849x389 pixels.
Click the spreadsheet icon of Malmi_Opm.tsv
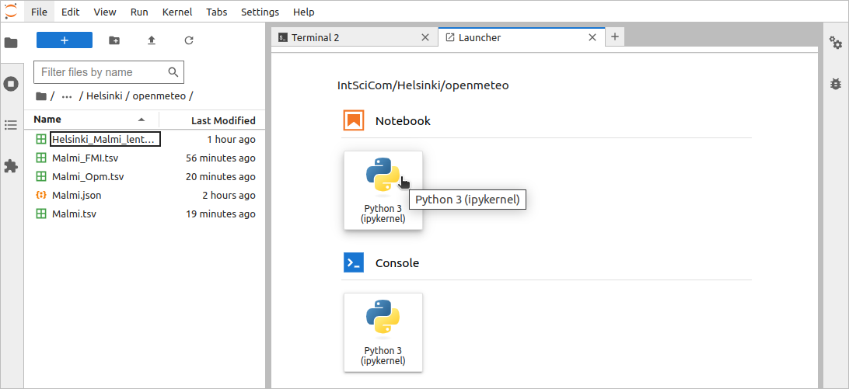click(x=40, y=176)
